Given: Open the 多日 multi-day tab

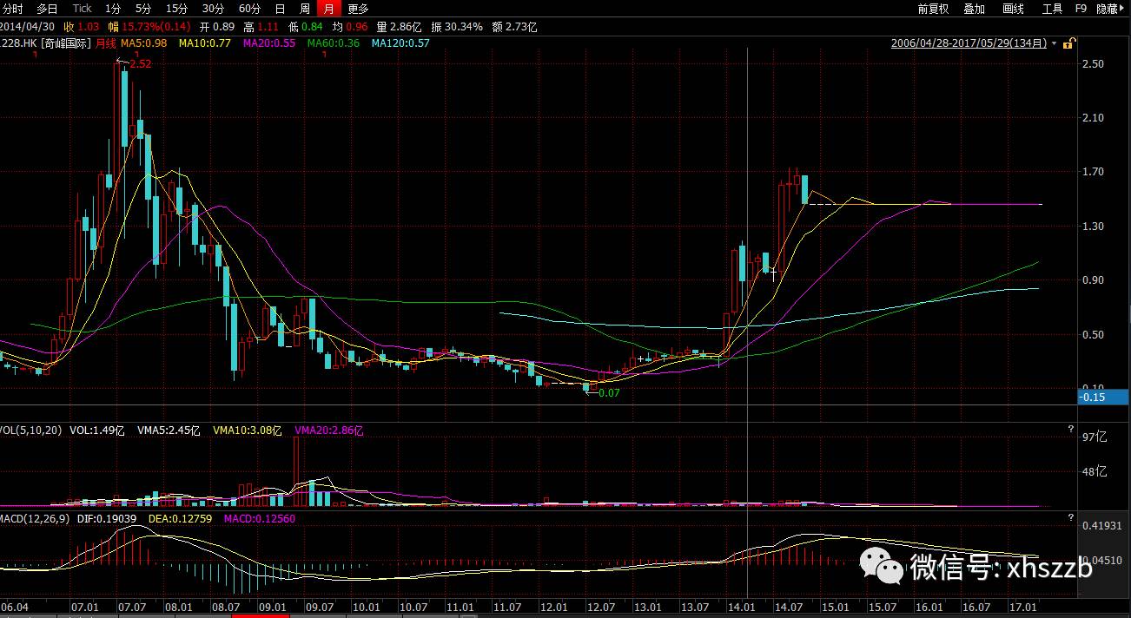Looking at the screenshot, I should coord(47,9).
